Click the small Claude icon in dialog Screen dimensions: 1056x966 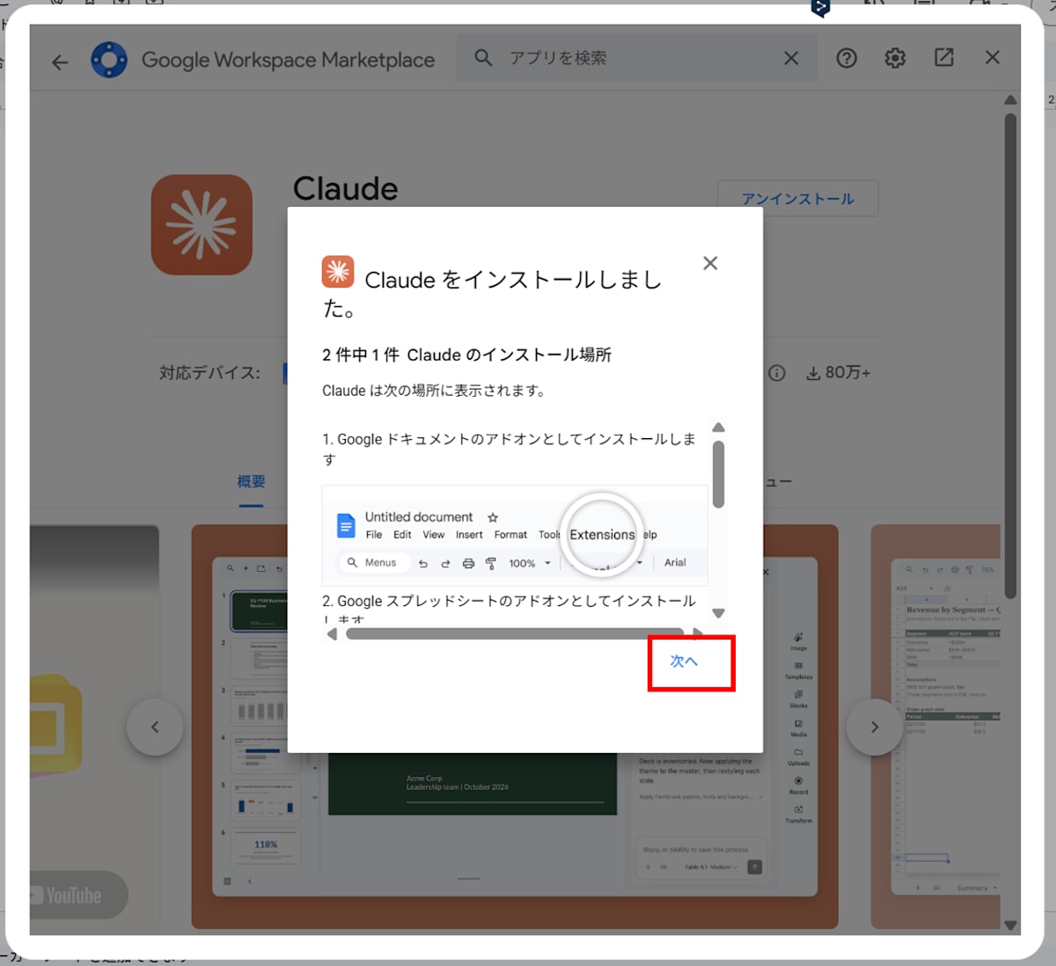[338, 272]
